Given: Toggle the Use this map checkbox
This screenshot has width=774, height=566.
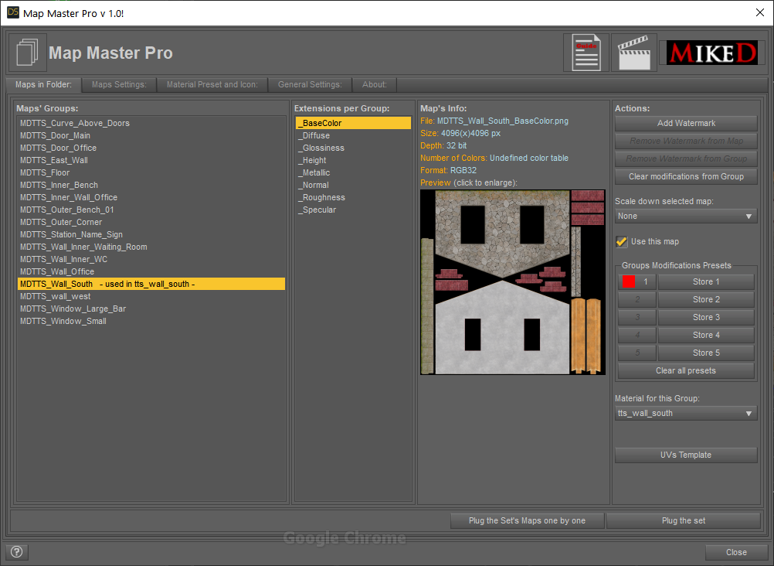Looking at the screenshot, I should pos(622,242).
